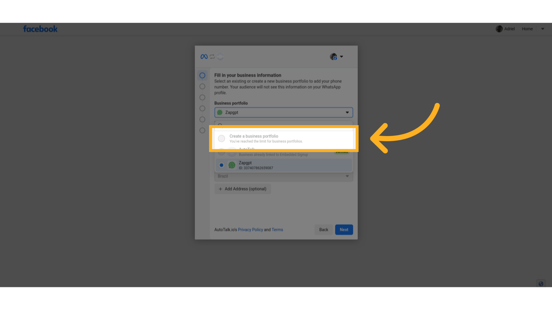Image resolution: width=552 pixels, height=310 pixels.
Task: Click the Zapgpt icon inside the portfolio field
Action: (220, 113)
